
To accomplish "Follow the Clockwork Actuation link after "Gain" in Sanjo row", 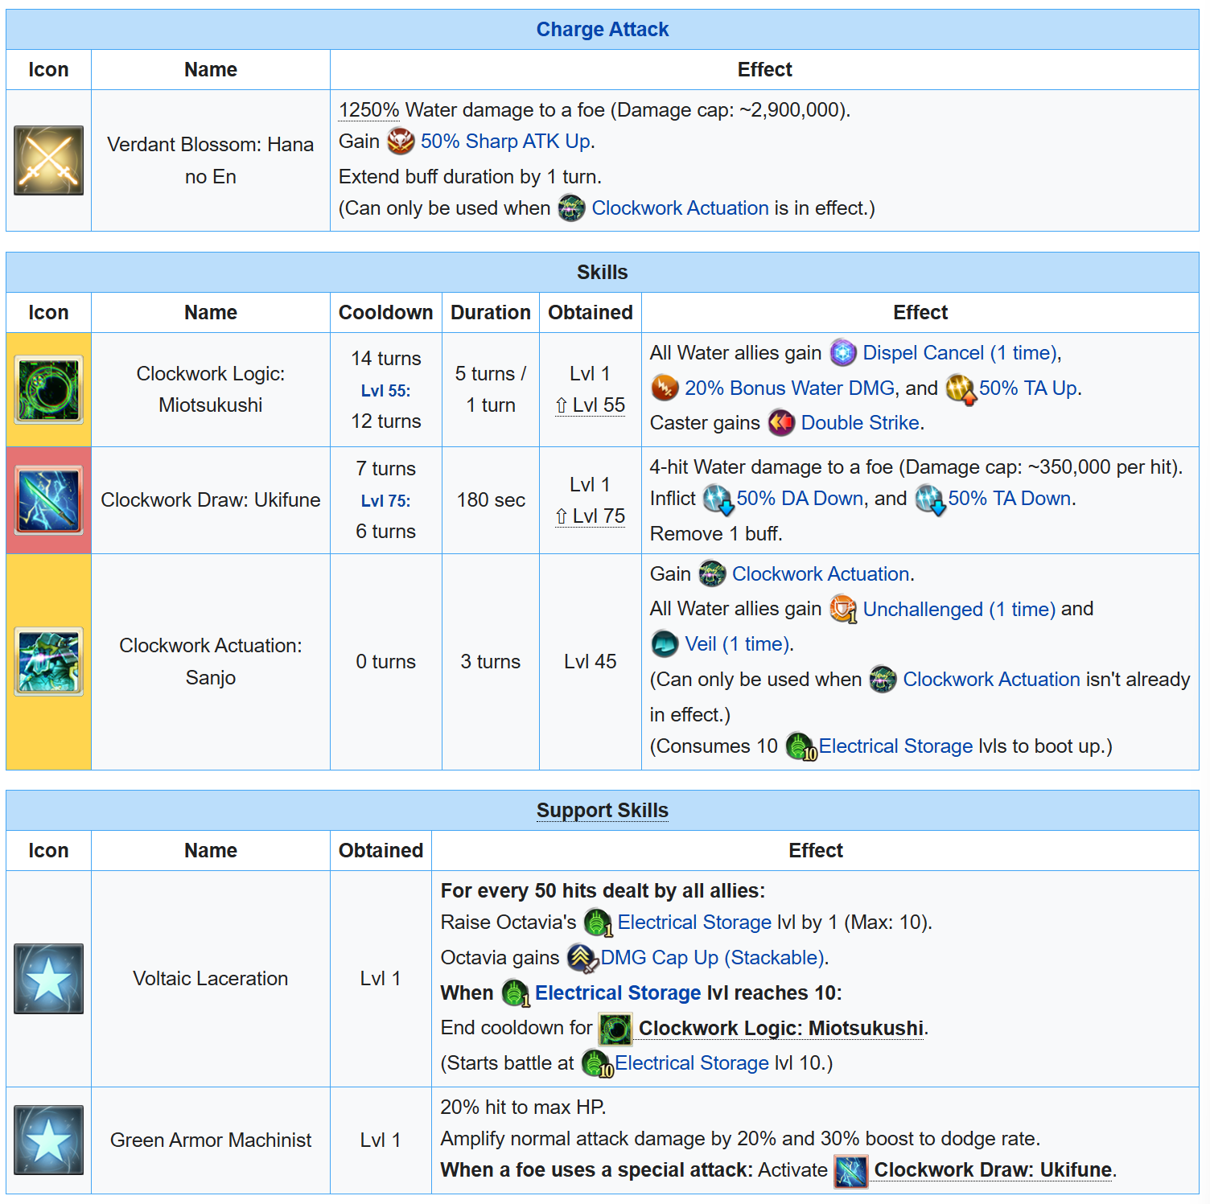I will pos(821,574).
